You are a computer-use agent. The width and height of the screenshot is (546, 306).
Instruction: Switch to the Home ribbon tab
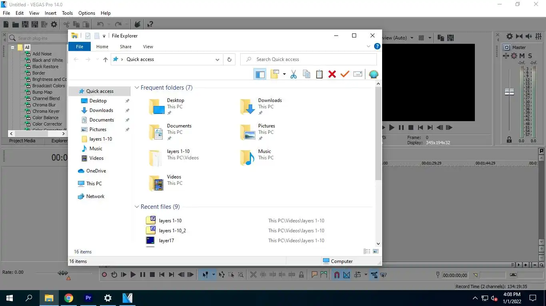[102, 47]
